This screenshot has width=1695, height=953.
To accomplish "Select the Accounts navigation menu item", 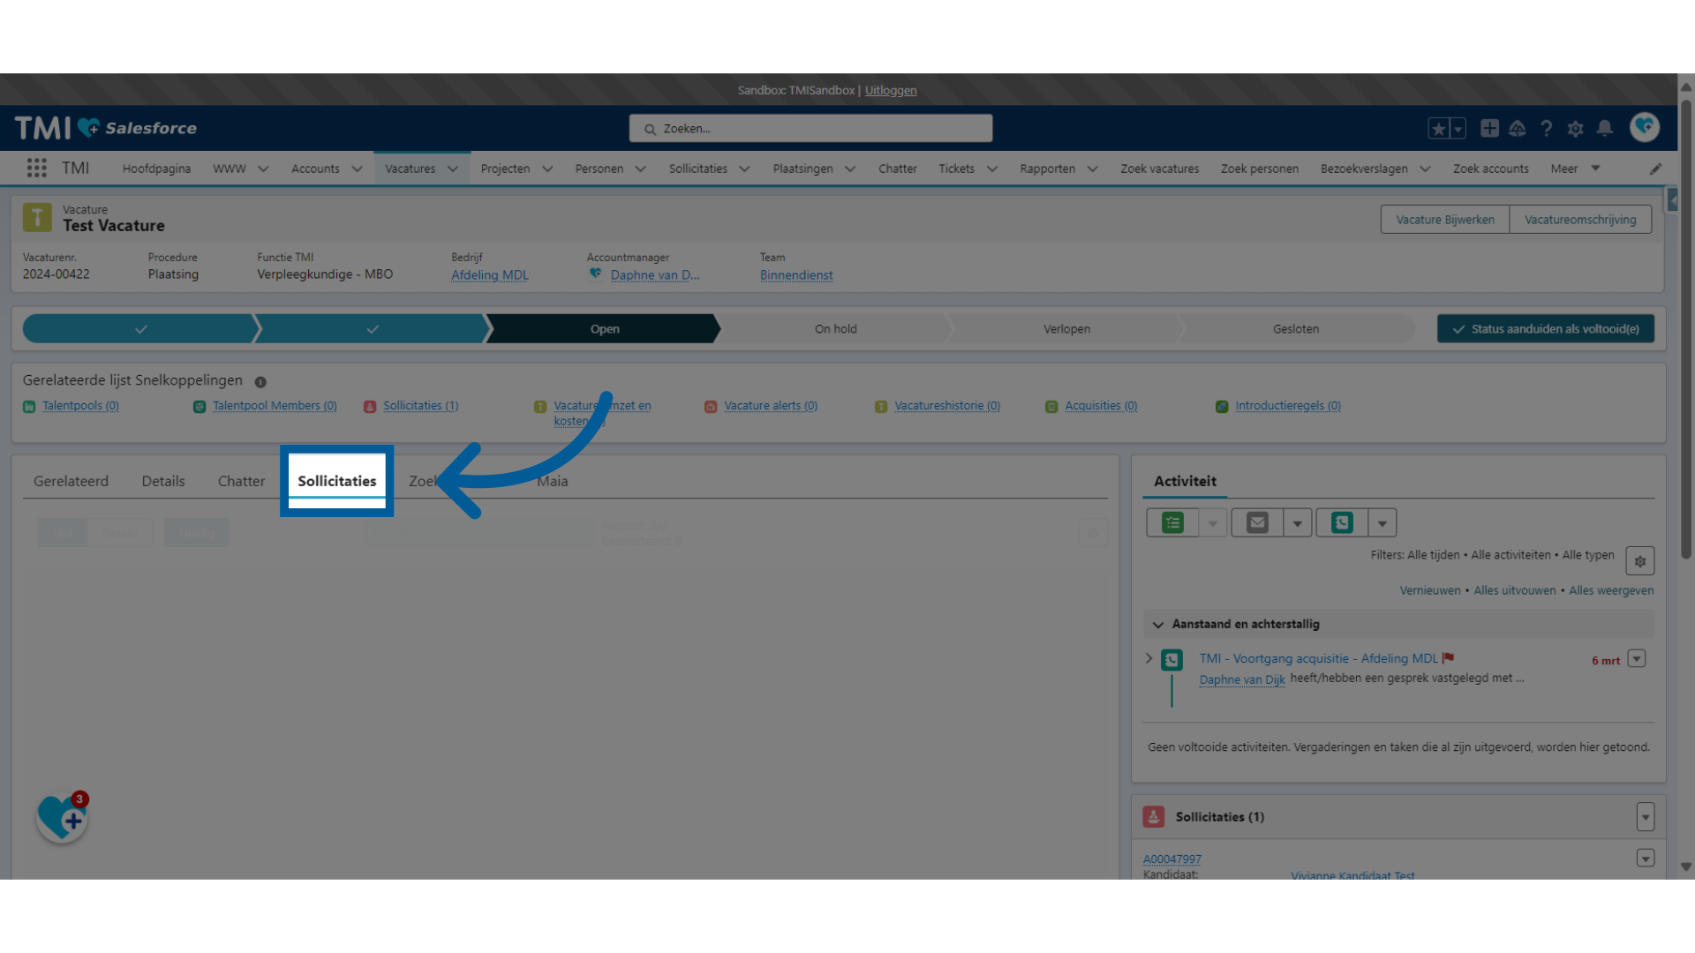I will (x=314, y=169).
